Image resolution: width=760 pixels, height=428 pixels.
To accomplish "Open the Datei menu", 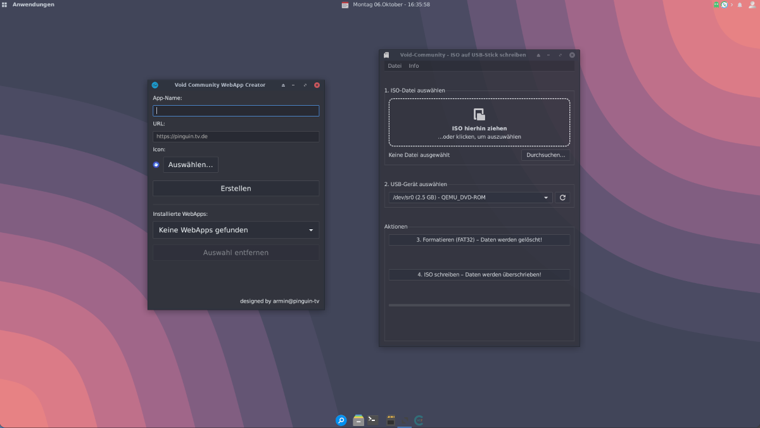I will pos(395,66).
